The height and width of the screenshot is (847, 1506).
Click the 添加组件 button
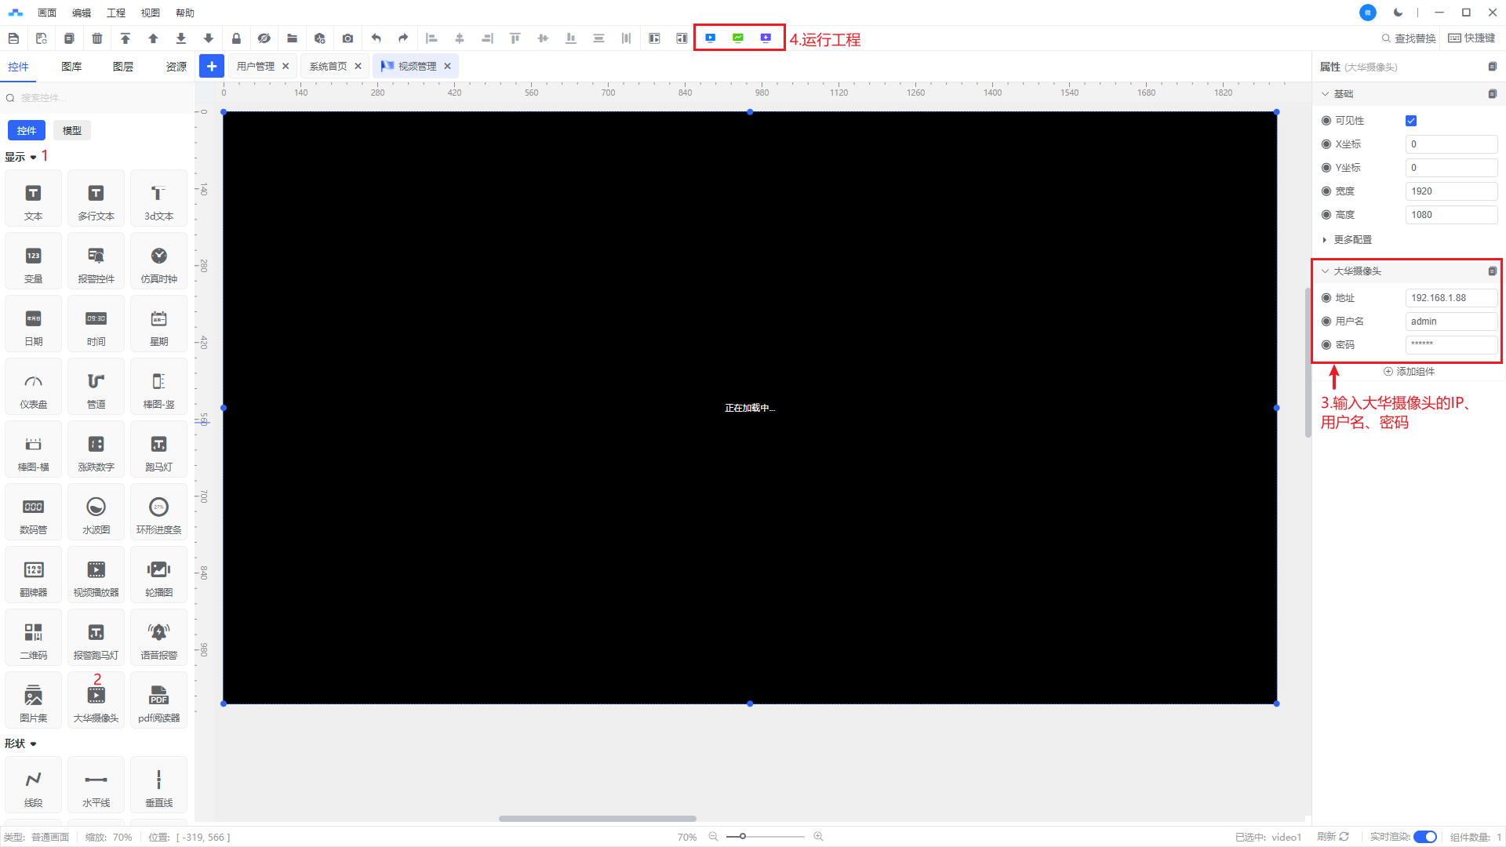click(x=1409, y=372)
